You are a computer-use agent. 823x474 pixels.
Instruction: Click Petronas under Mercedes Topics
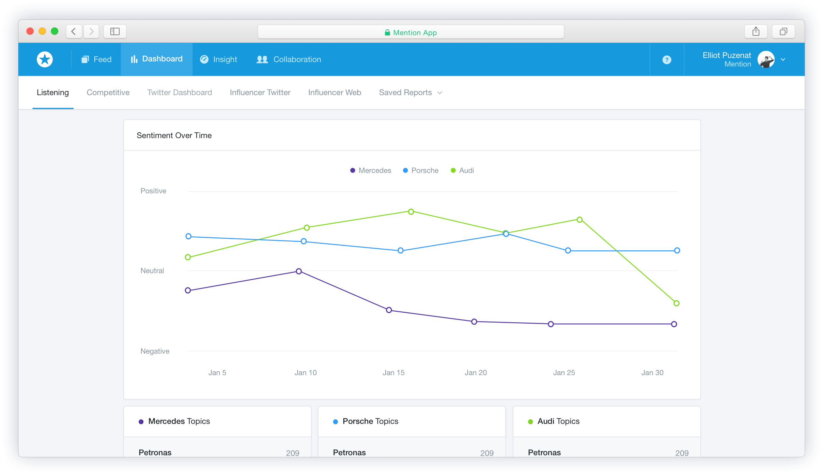click(155, 452)
